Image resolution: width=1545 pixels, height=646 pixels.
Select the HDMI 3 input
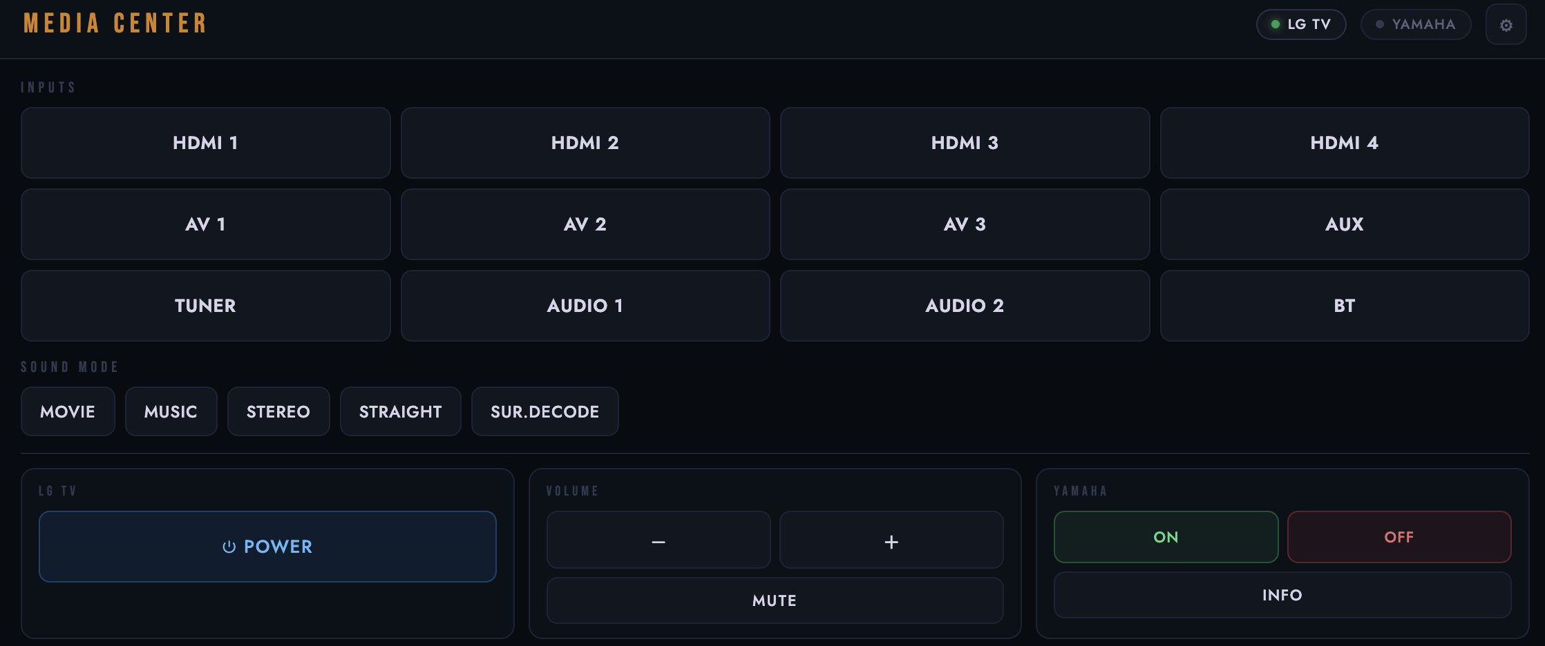pos(965,143)
